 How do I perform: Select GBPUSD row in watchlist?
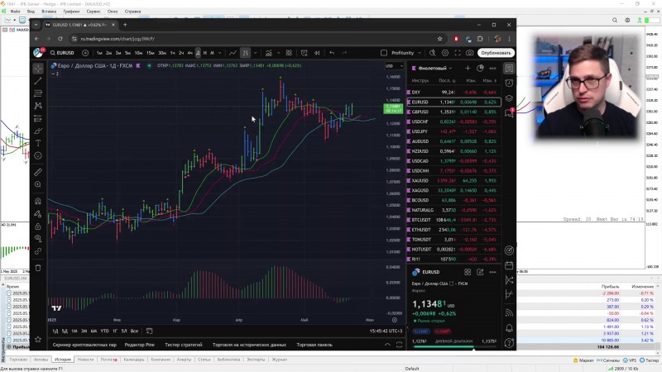coord(453,112)
